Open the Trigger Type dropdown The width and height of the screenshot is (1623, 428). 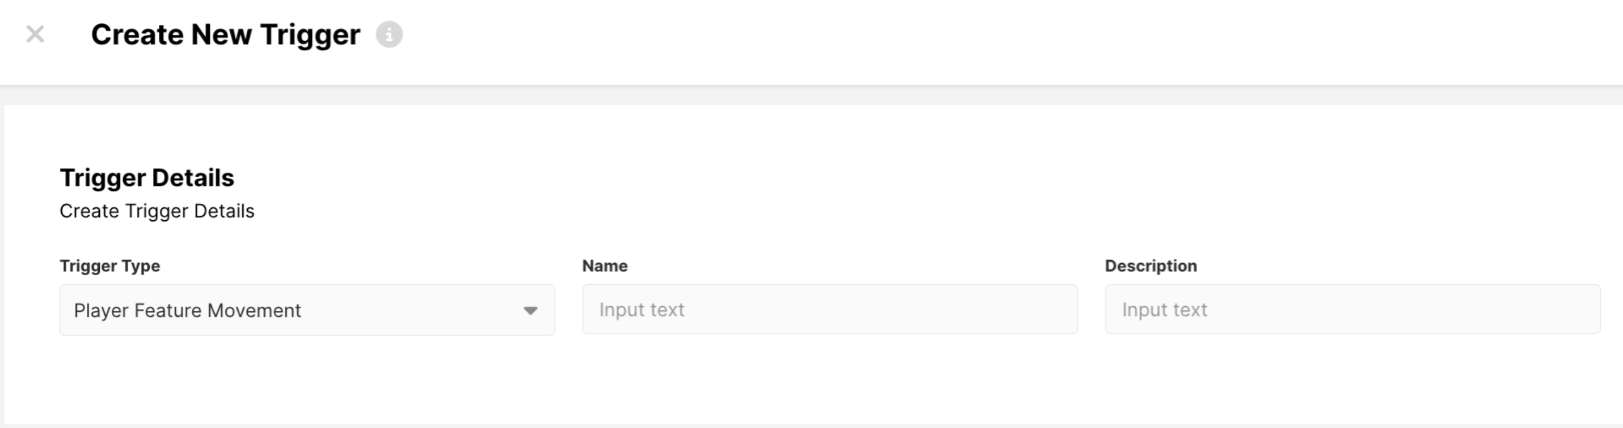[x=307, y=310]
